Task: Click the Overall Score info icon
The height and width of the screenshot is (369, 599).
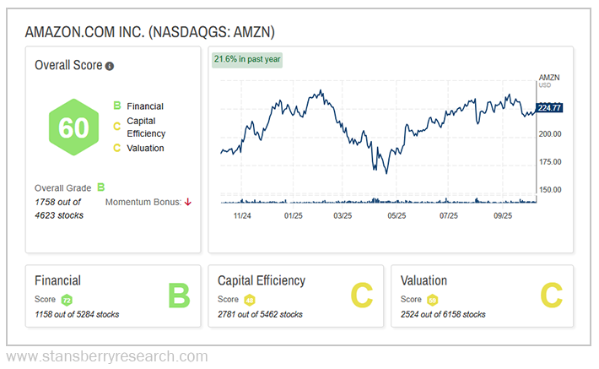Action: pyautogui.click(x=110, y=66)
